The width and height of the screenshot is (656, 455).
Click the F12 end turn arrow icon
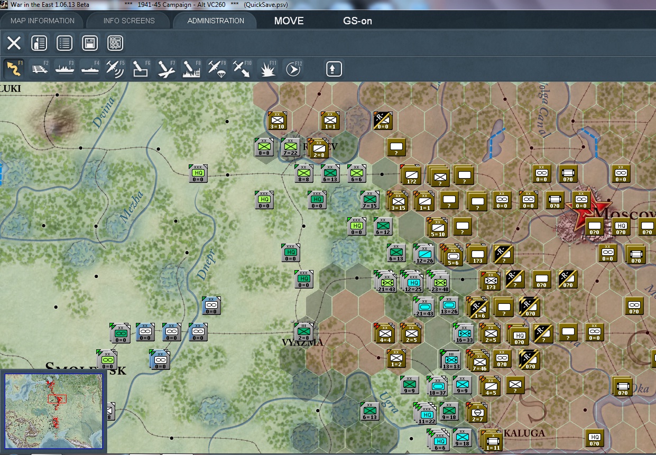(293, 69)
